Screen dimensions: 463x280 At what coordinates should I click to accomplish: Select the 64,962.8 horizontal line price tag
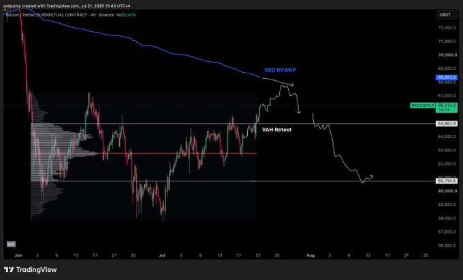tap(447, 124)
